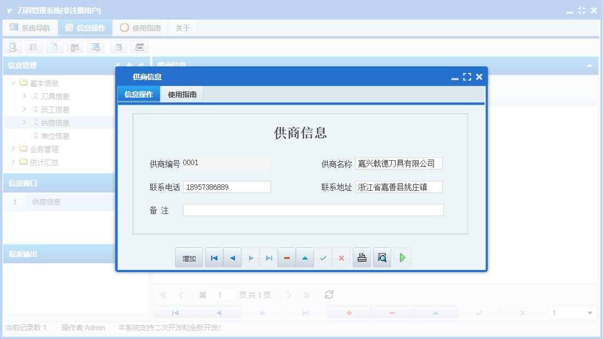Open the user management toolbar icon
The width and height of the screenshot is (603, 339).
[x=75, y=47]
